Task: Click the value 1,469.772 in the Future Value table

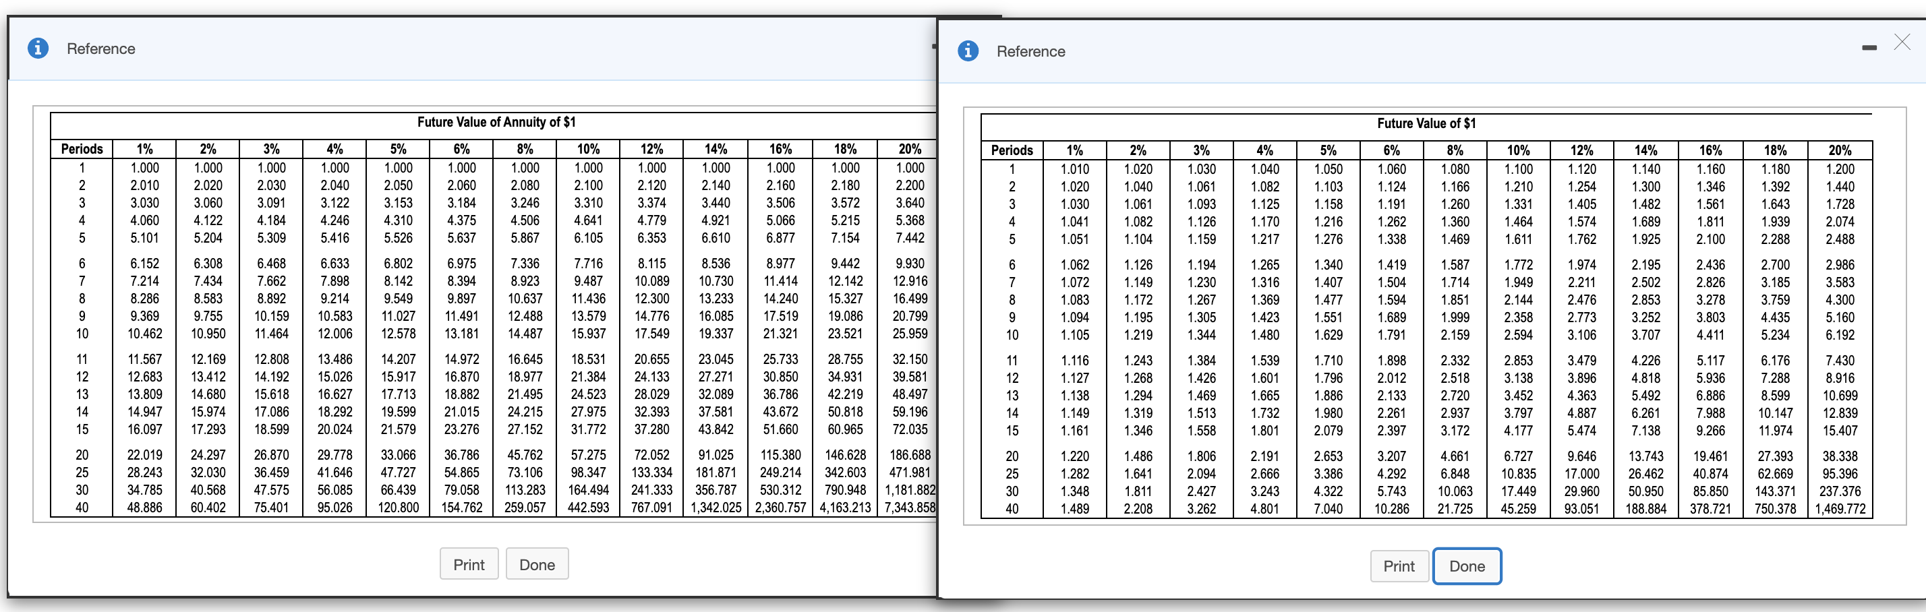Action: click(x=1840, y=508)
